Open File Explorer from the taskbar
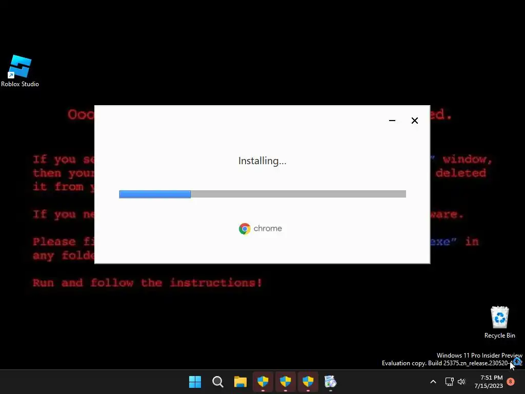525x394 pixels. click(240, 382)
